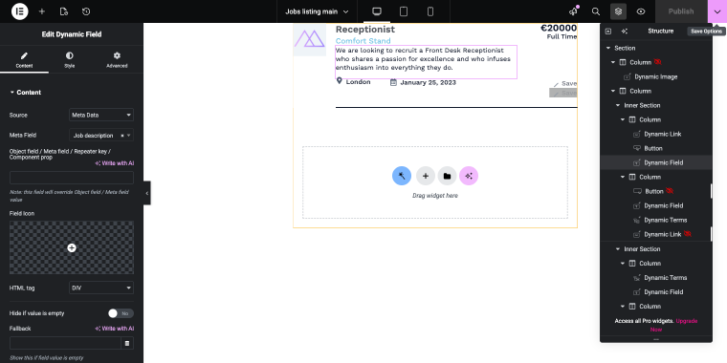Click the €20000 salary text
Image resolution: width=727 pixels, height=363 pixels.
559,28
